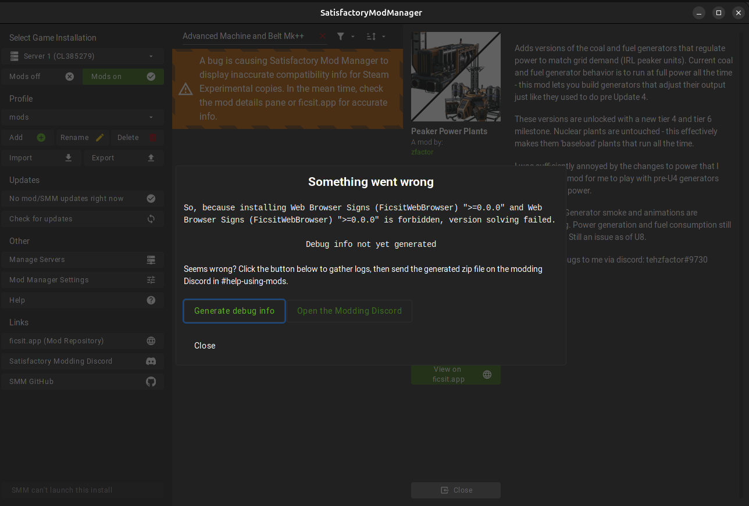Open Satisfactory Modding Discord in the sidebar
749x506 pixels.
click(82, 361)
